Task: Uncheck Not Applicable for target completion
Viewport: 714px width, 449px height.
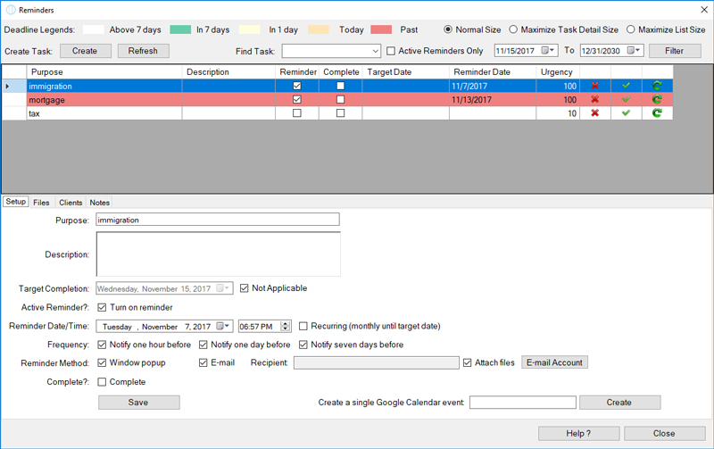Action: point(244,288)
